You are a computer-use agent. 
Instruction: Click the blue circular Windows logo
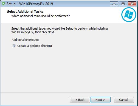coord(129,15)
